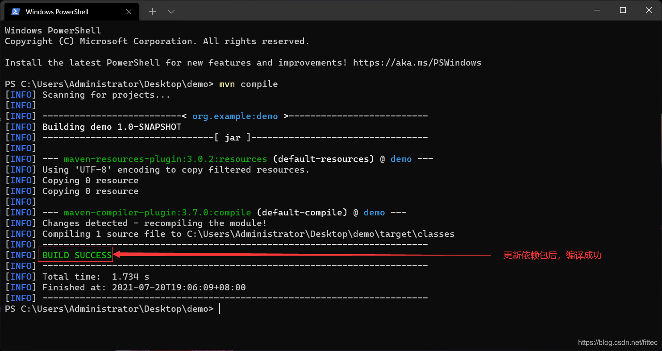662x351 pixels.
Task: Select 'Total time: 1.734 s' text
Action: [x=96, y=277]
